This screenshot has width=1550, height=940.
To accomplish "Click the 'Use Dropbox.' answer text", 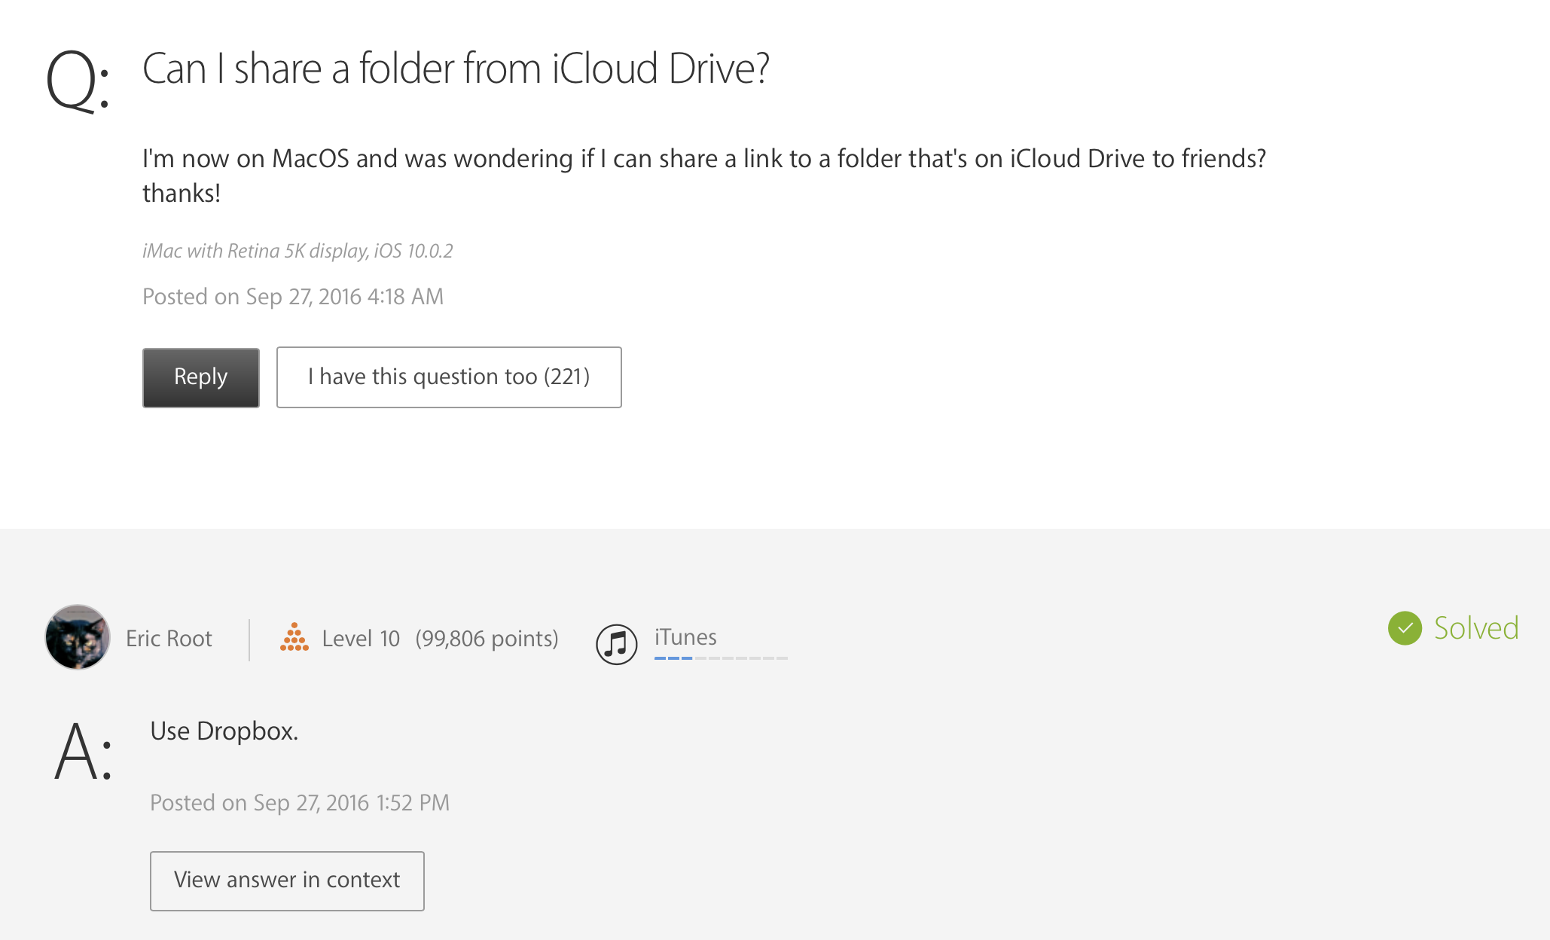I will [224, 731].
